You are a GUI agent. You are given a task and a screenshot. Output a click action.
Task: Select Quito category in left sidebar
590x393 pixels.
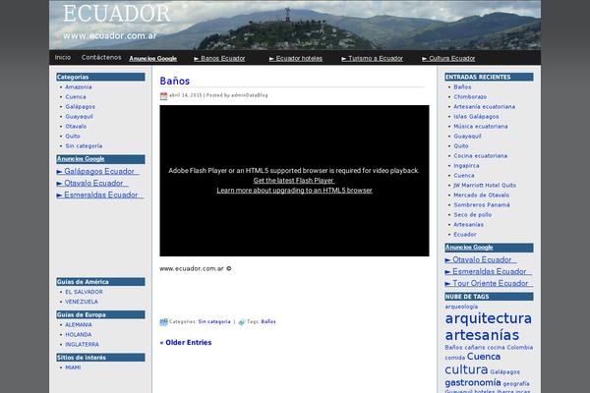[x=72, y=137]
